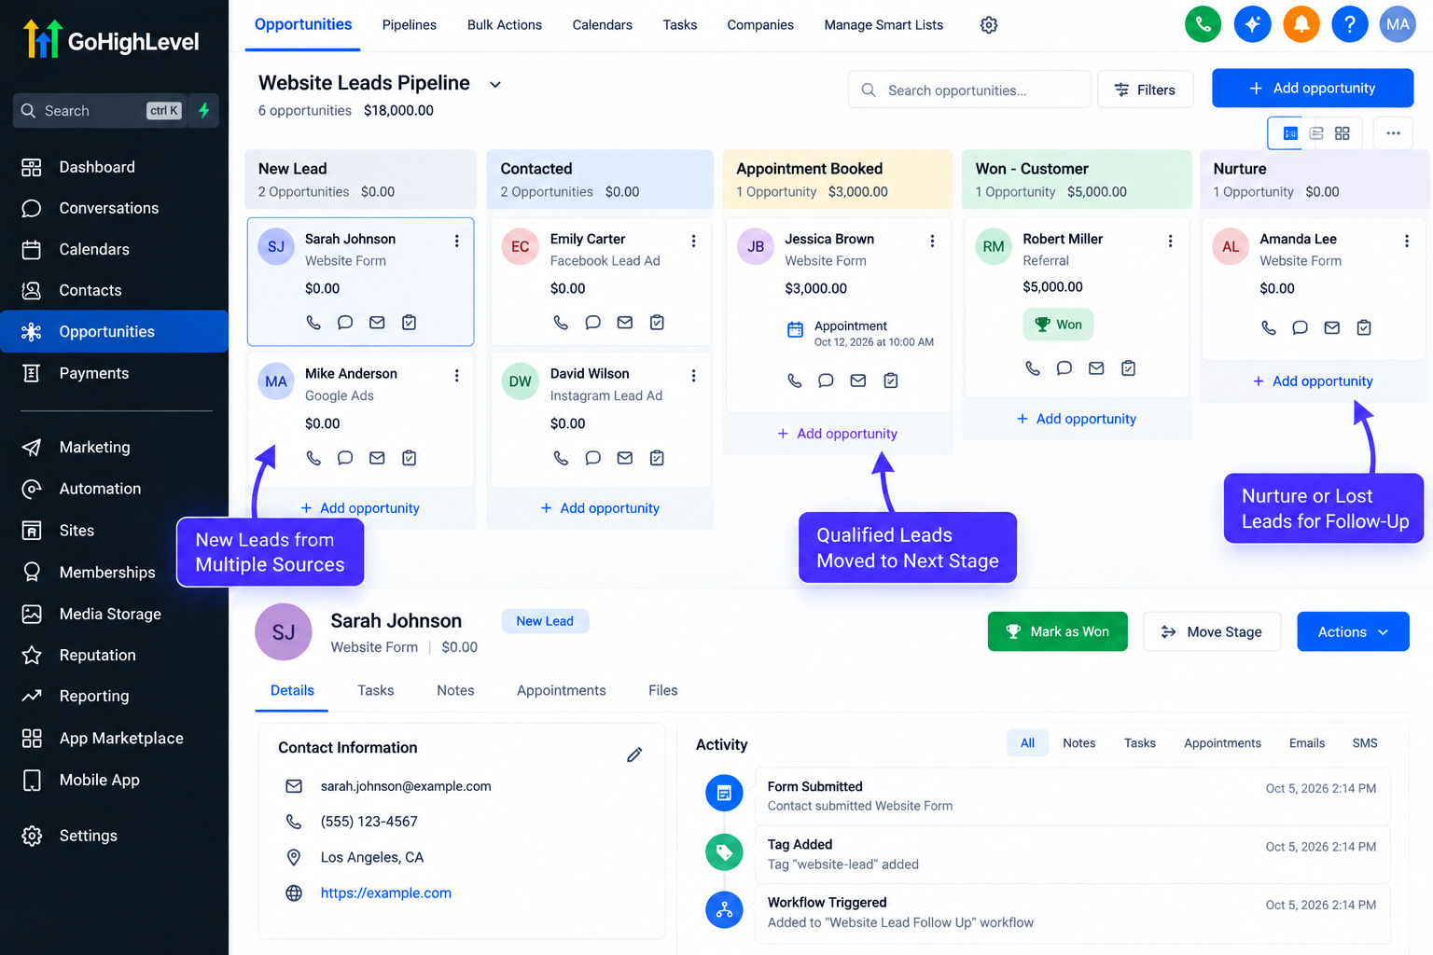Open the three-dot more options button below Add opportunity
This screenshot has height=955, width=1433.
coord(1393,133)
